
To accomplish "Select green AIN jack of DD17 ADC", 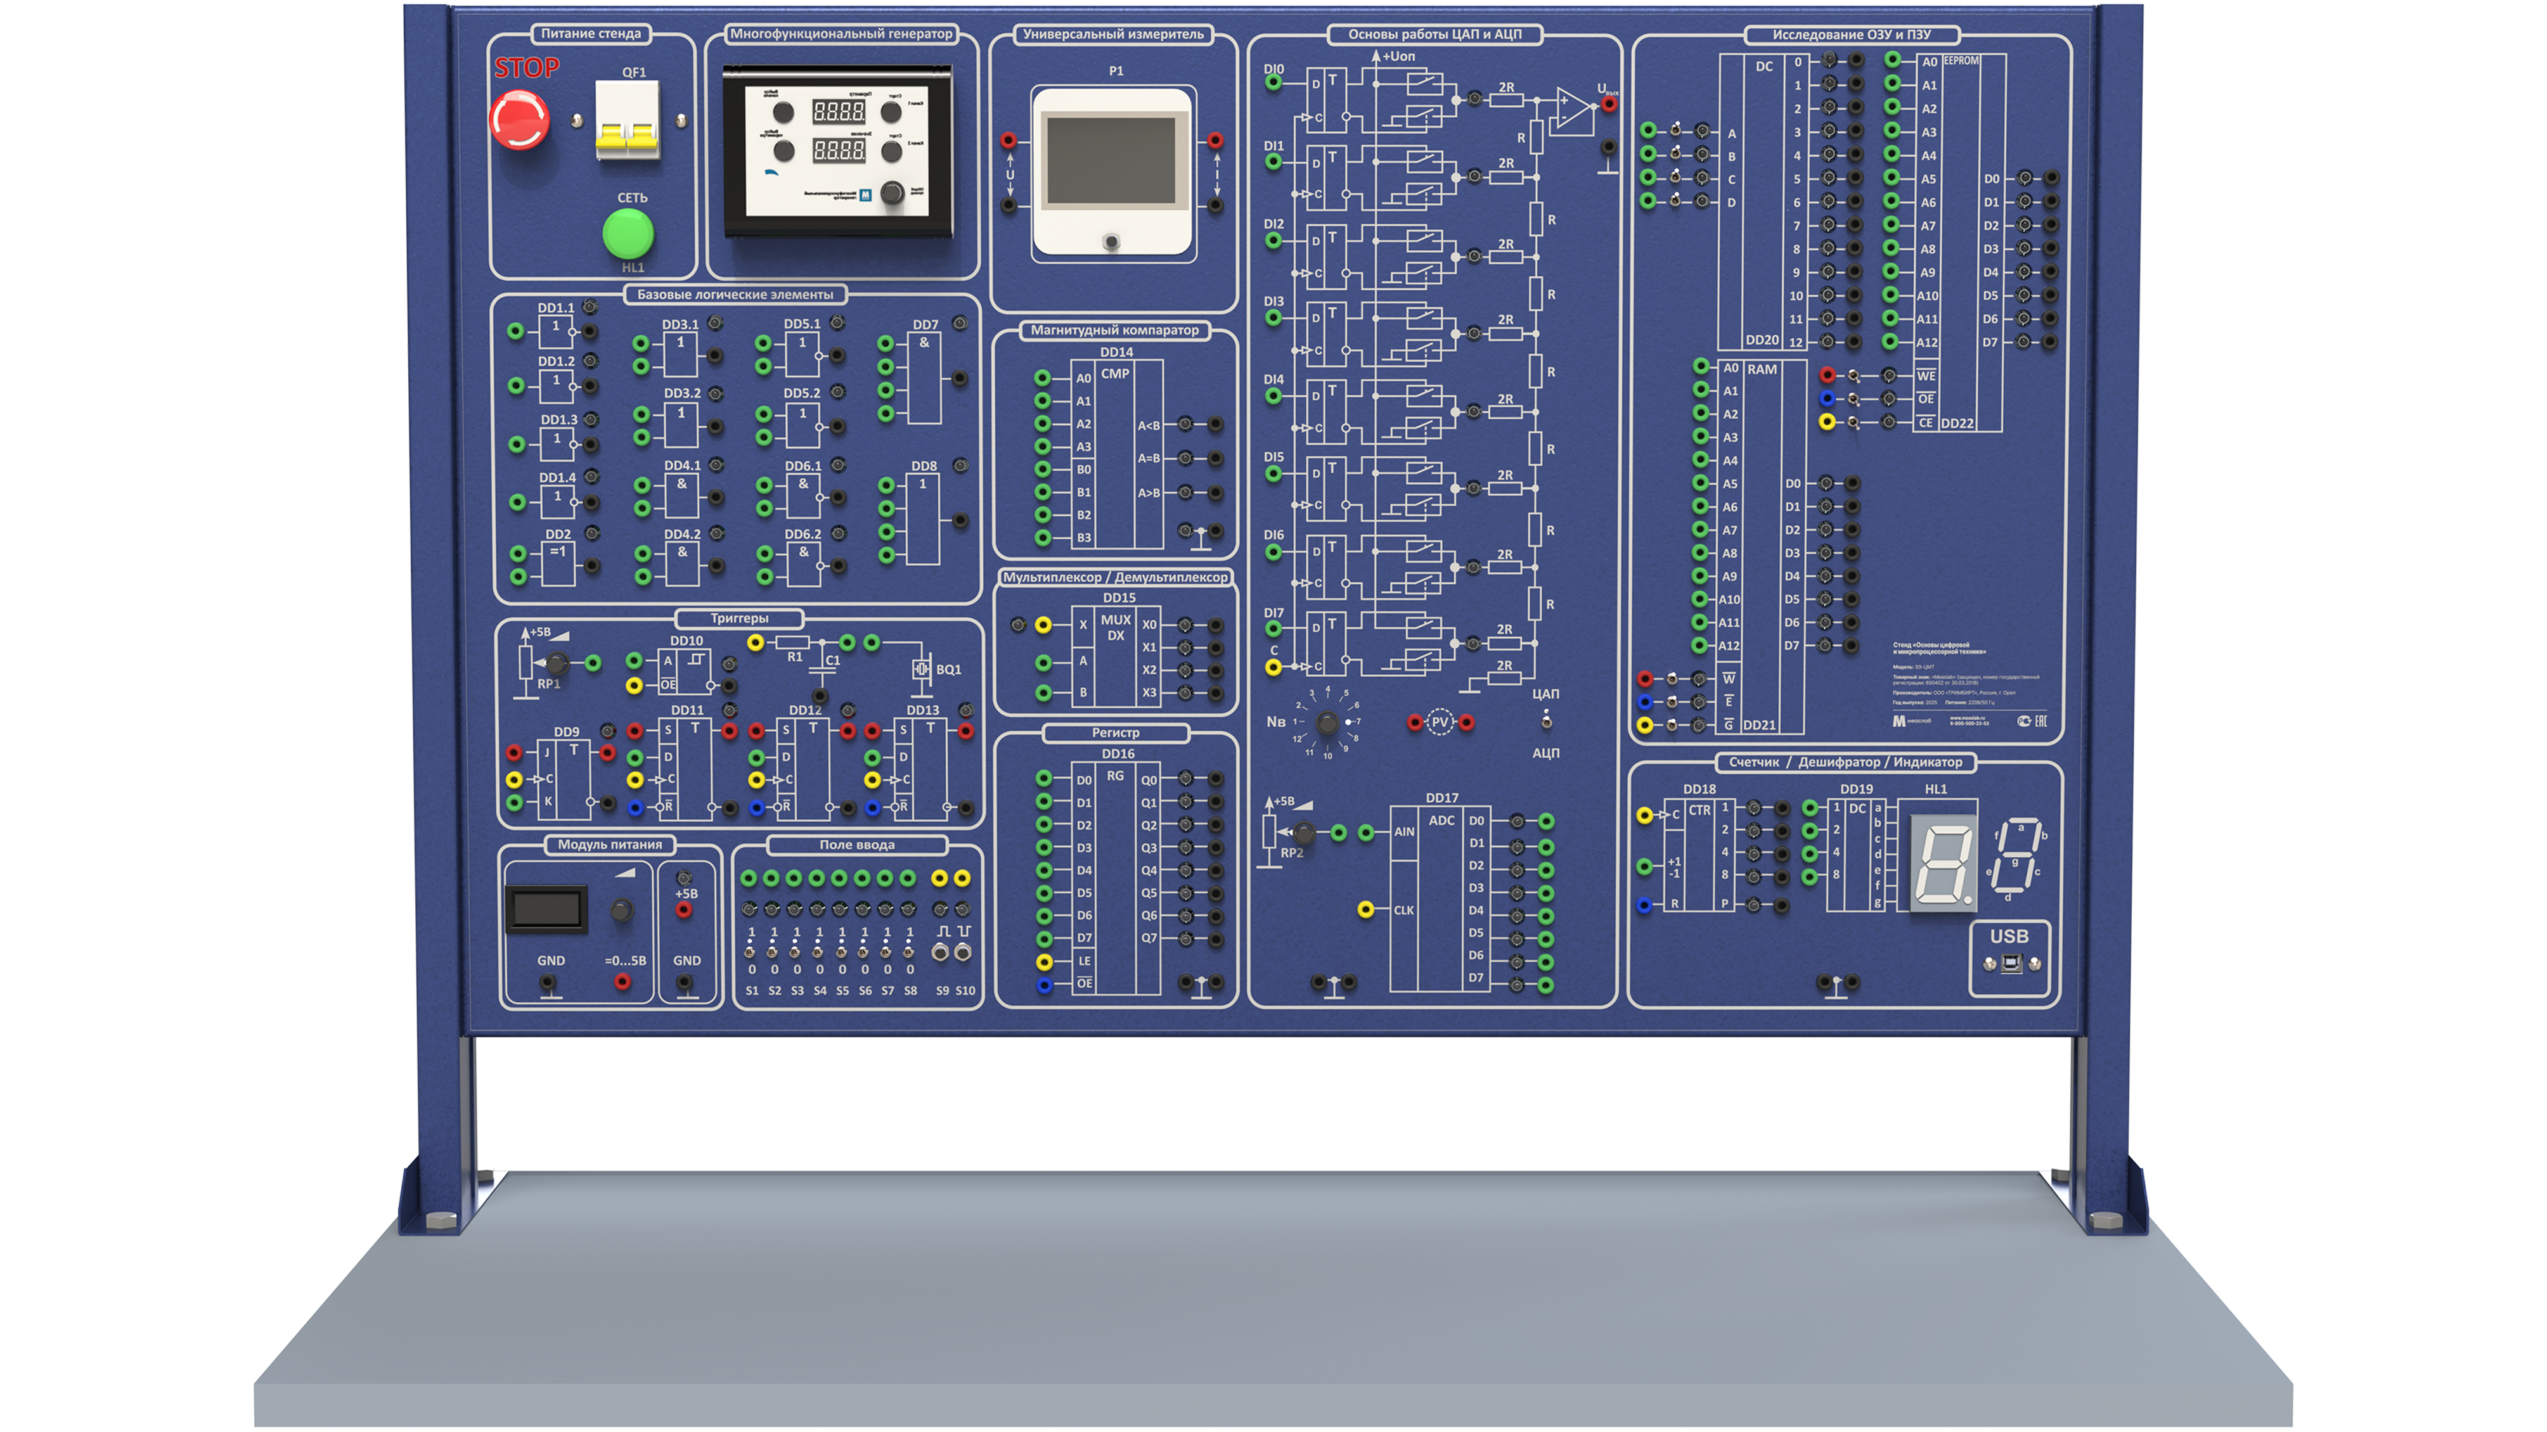I will point(1365,833).
